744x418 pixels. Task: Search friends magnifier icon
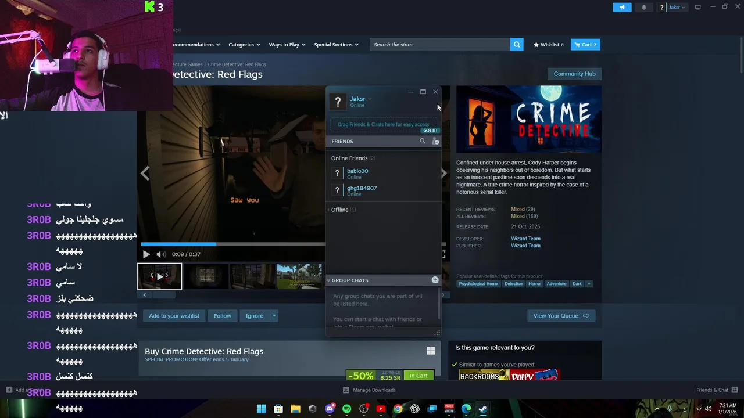point(423,141)
